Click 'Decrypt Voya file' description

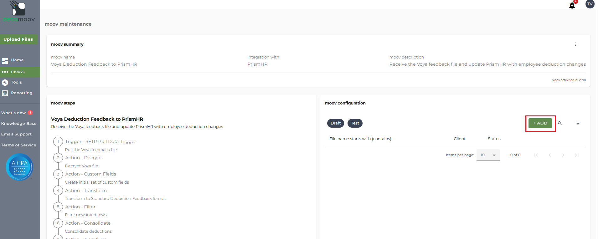click(81, 166)
